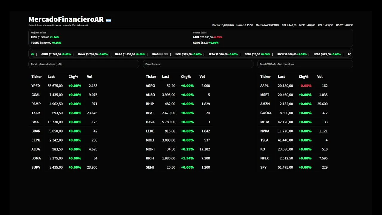The image size is (382, 215).
Task: Click GRIM $2.745,00 in the scrolling ticker
Action: click(x=56, y=54)
